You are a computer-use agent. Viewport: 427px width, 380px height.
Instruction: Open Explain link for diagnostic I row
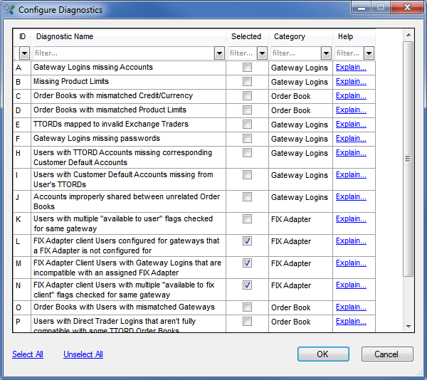[x=351, y=175]
